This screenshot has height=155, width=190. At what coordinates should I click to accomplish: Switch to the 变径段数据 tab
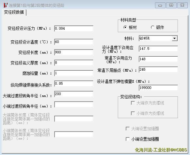14,12
